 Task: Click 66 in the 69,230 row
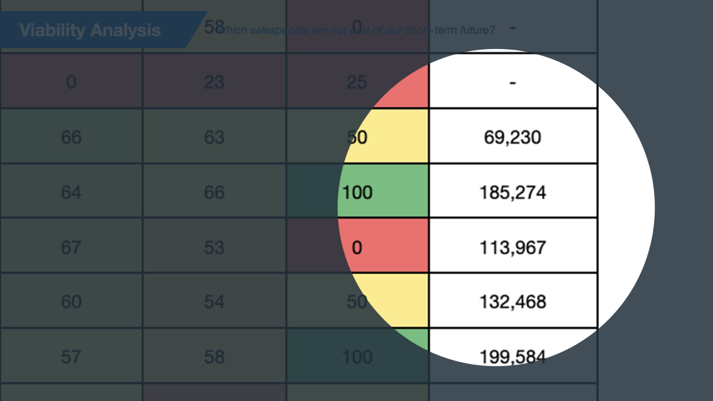coord(71,136)
